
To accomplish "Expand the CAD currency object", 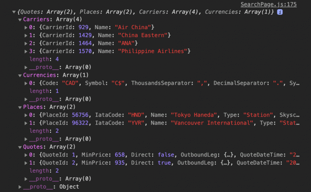I will tap(26, 83).
